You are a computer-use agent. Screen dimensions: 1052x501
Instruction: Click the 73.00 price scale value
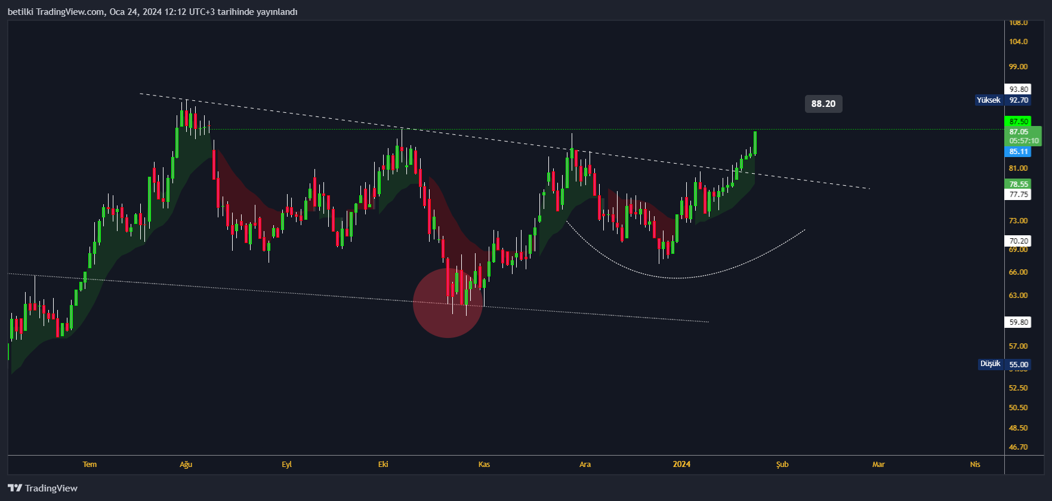coord(1019,221)
